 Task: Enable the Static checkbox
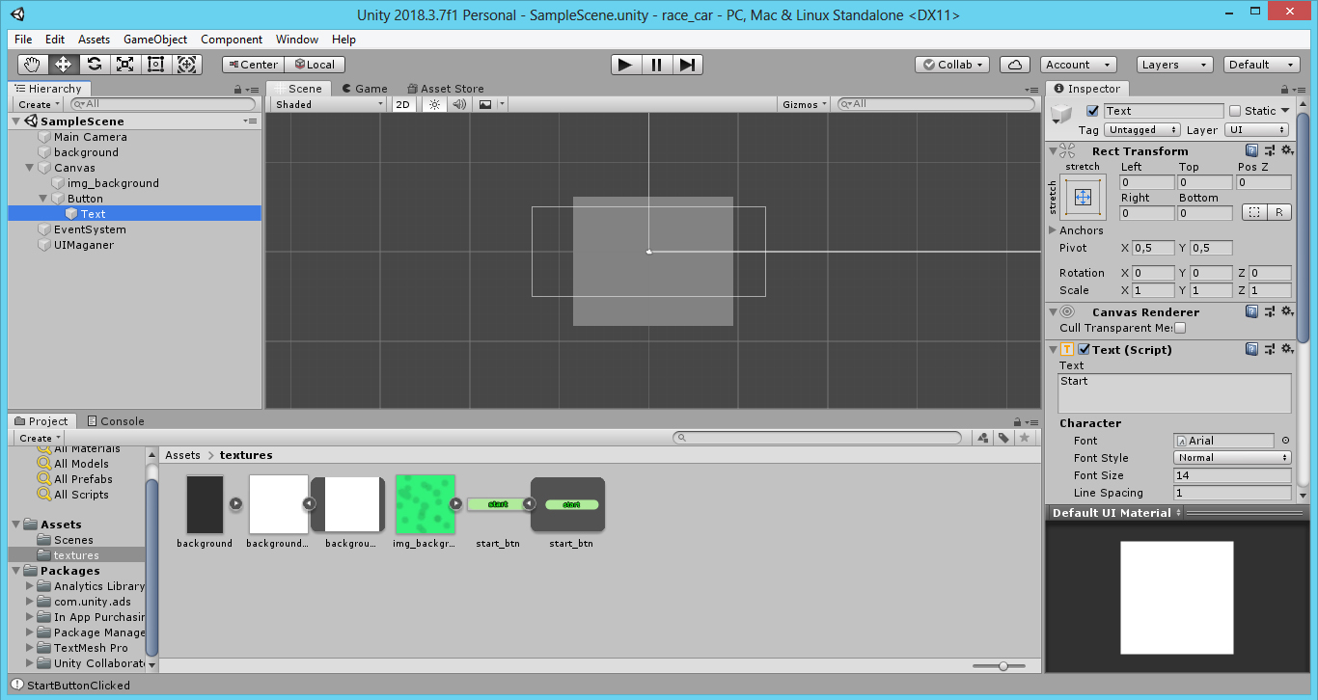pyautogui.click(x=1235, y=111)
